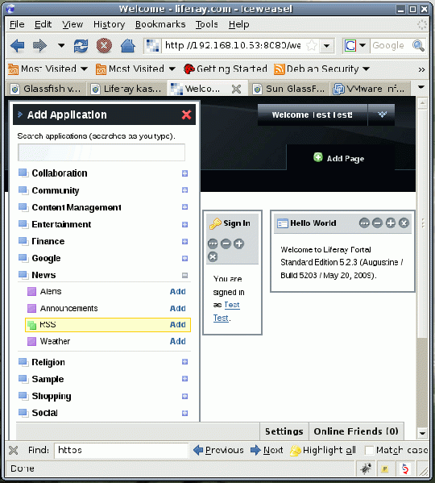
Task: Click the Settings button in bottom bar
Action: [x=284, y=431]
